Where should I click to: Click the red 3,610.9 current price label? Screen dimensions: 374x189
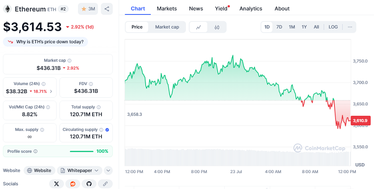(x=360, y=120)
